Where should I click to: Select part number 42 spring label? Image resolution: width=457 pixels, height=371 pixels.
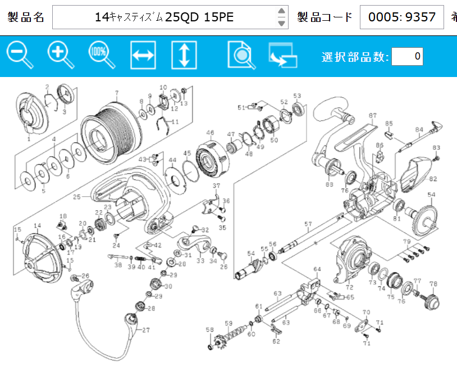coord(157,245)
